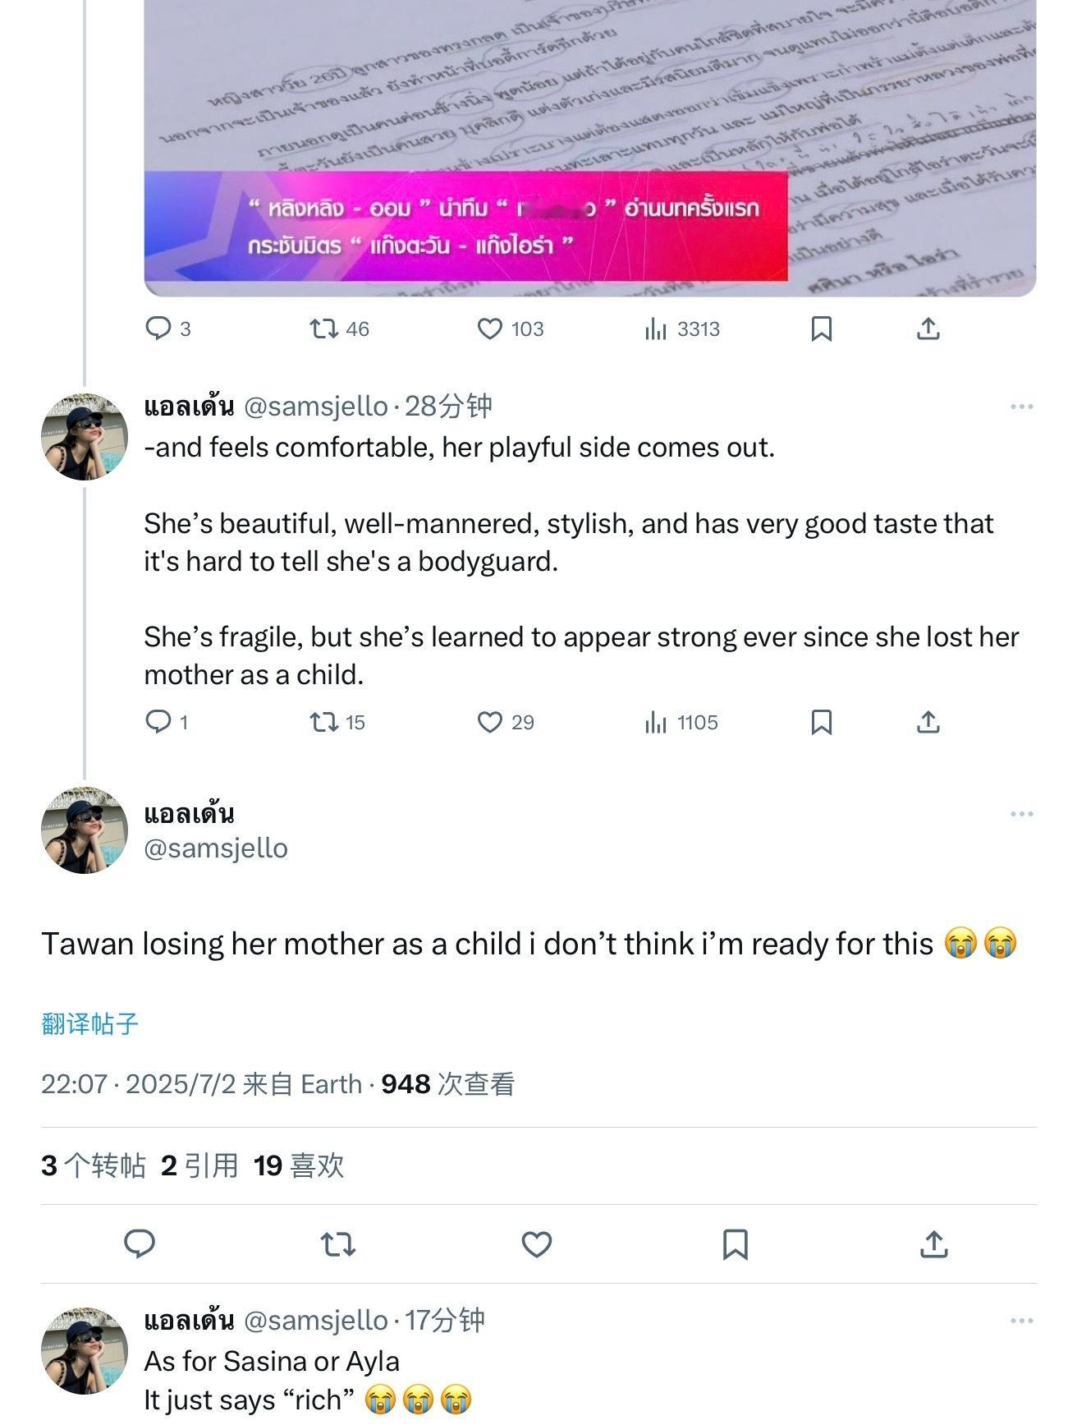The height and width of the screenshot is (1425, 1068).
Task: View analytics showing 1105 views
Action: click(x=681, y=723)
